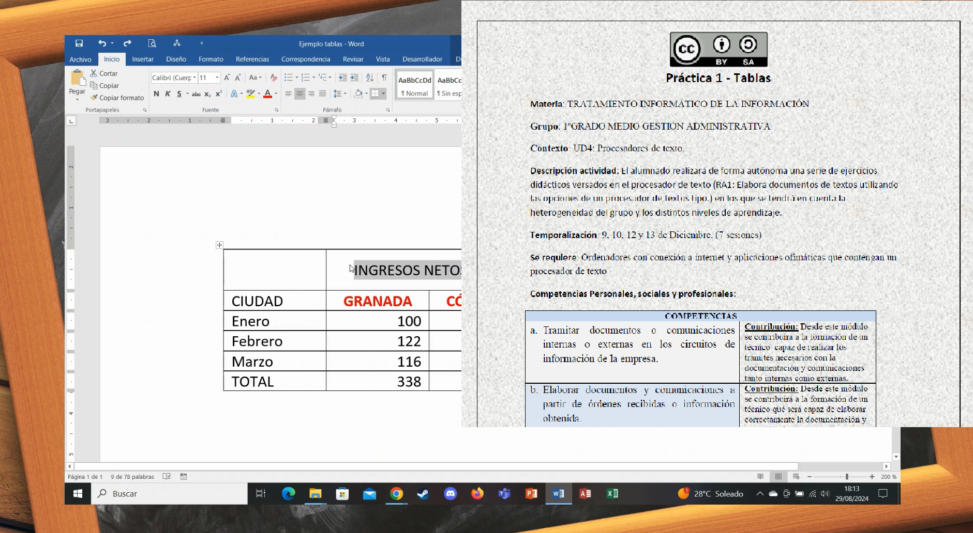Click the Save icon in title bar
The height and width of the screenshot is (533, 973).
(x=79, y=43)
